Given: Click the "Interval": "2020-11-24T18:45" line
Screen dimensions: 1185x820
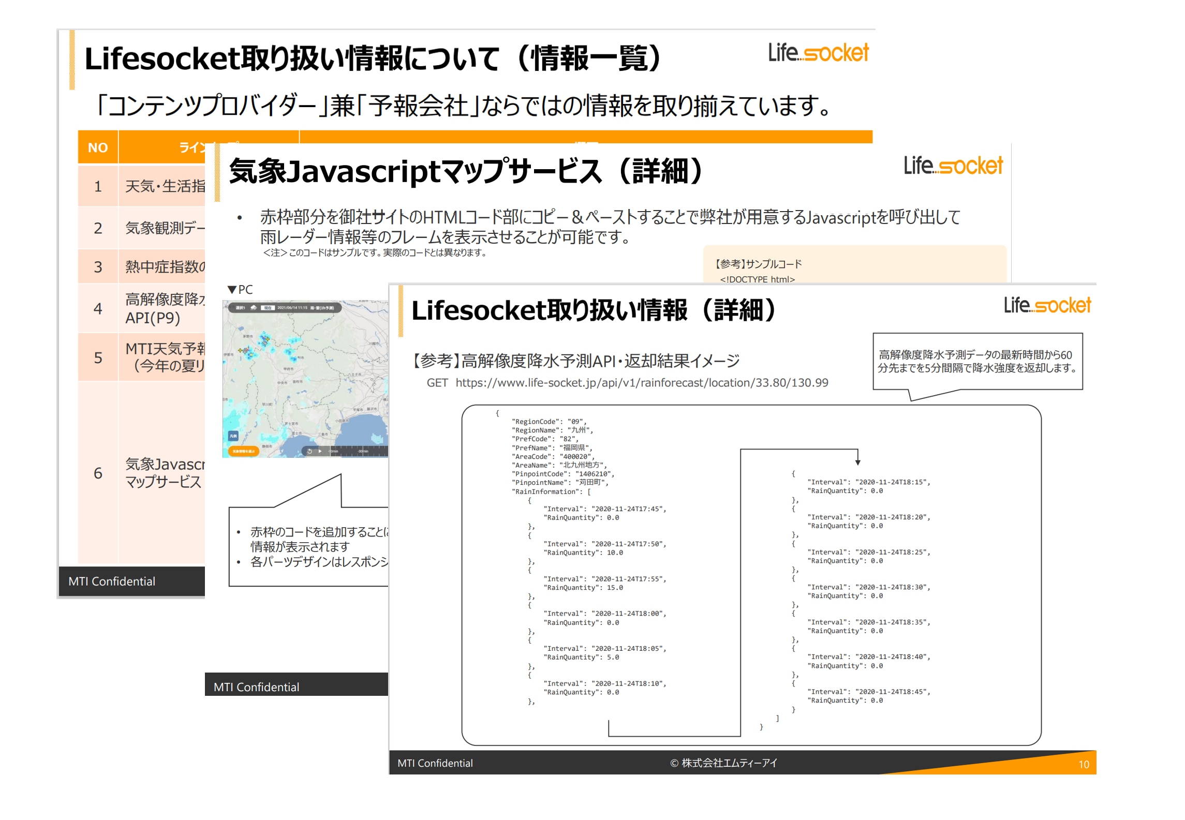Looking at the screenshot, I should pos(869,692).
